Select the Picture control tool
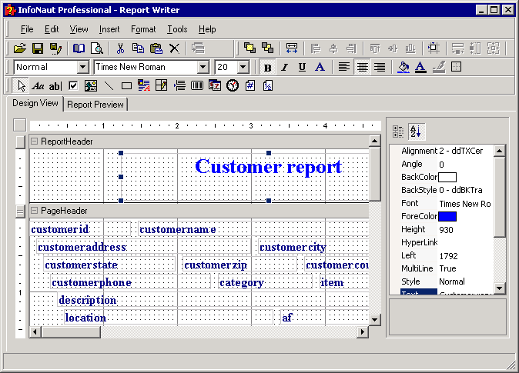 click(x=91, y=86)
